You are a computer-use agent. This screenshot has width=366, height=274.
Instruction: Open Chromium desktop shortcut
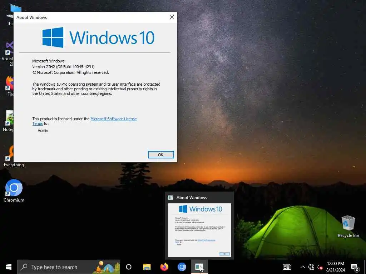click(x=14, y=191)
